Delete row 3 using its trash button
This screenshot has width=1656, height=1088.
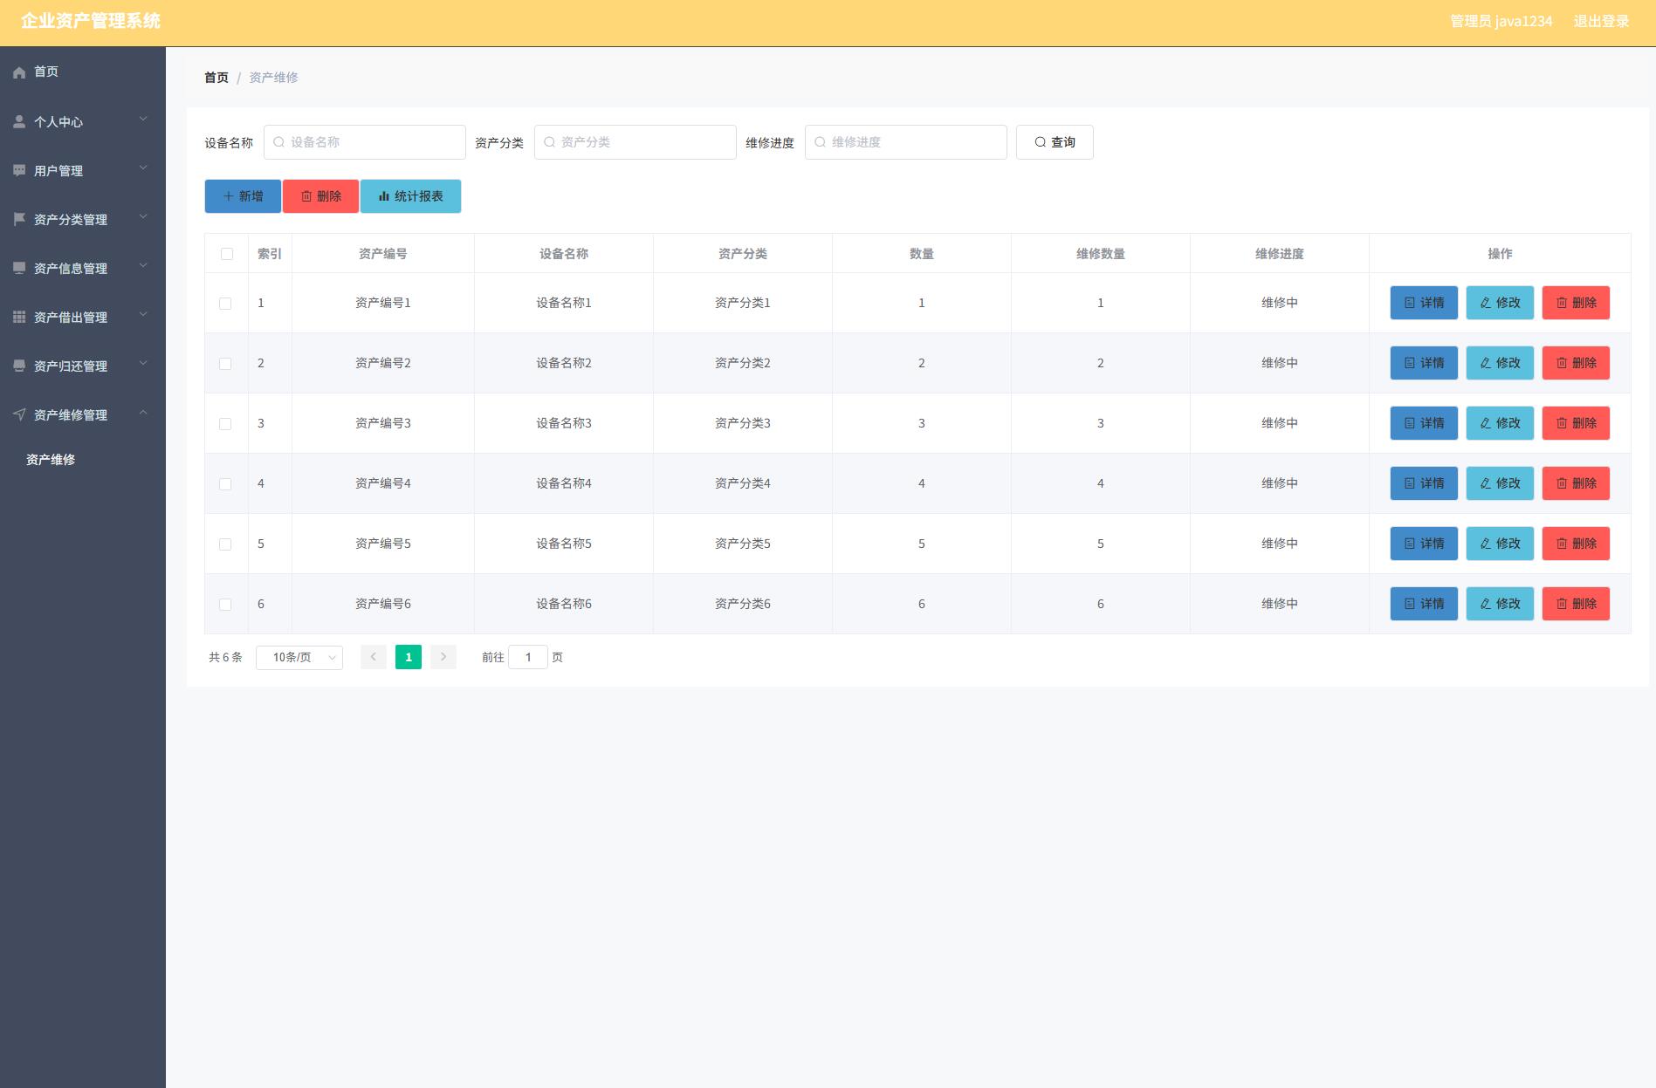(x=1575, y=423)
